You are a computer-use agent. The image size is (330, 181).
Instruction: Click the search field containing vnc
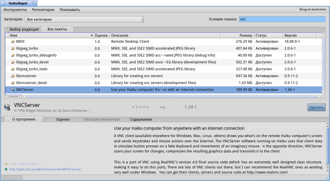282,19
